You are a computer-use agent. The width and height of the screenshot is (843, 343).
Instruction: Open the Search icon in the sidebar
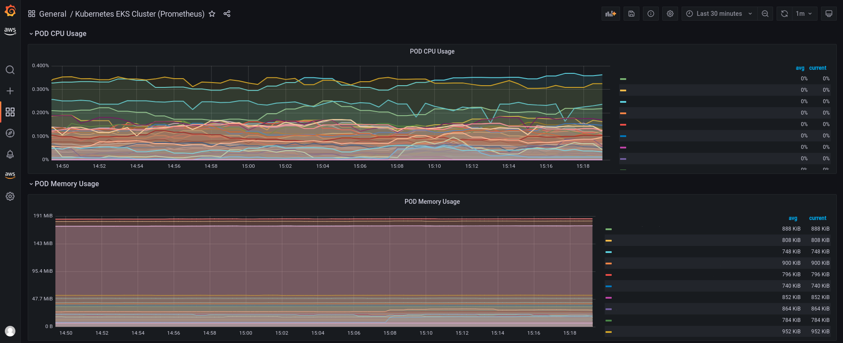pyautogui.click(x=10, y=70)
